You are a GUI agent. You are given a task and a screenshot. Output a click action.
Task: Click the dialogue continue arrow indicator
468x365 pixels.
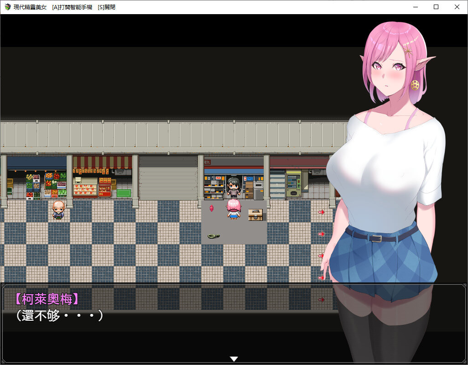234,359
